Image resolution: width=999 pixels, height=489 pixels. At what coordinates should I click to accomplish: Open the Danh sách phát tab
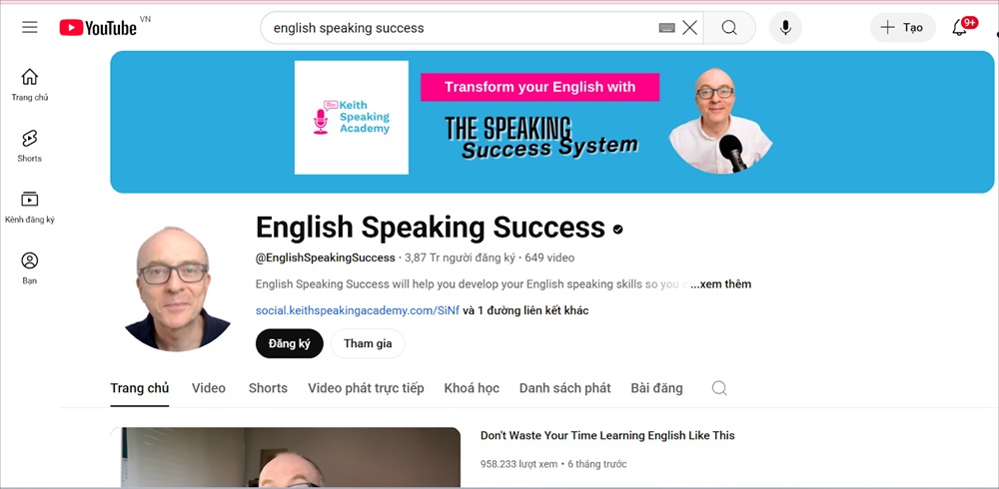point(564,388)
